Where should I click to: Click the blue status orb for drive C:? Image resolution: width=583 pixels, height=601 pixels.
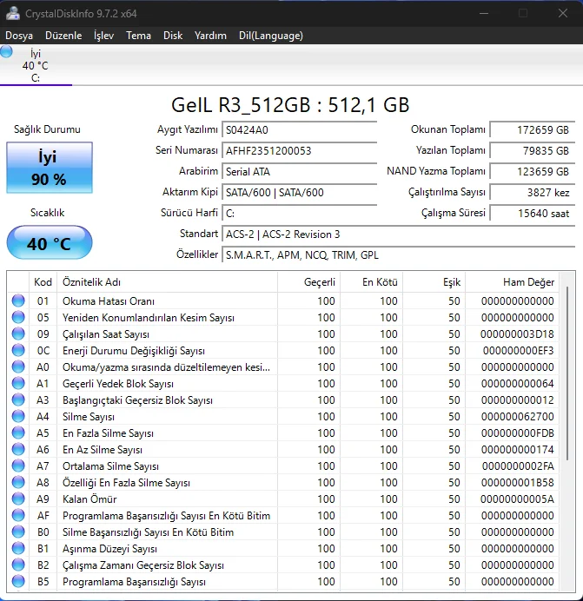[x=7, y=52]
